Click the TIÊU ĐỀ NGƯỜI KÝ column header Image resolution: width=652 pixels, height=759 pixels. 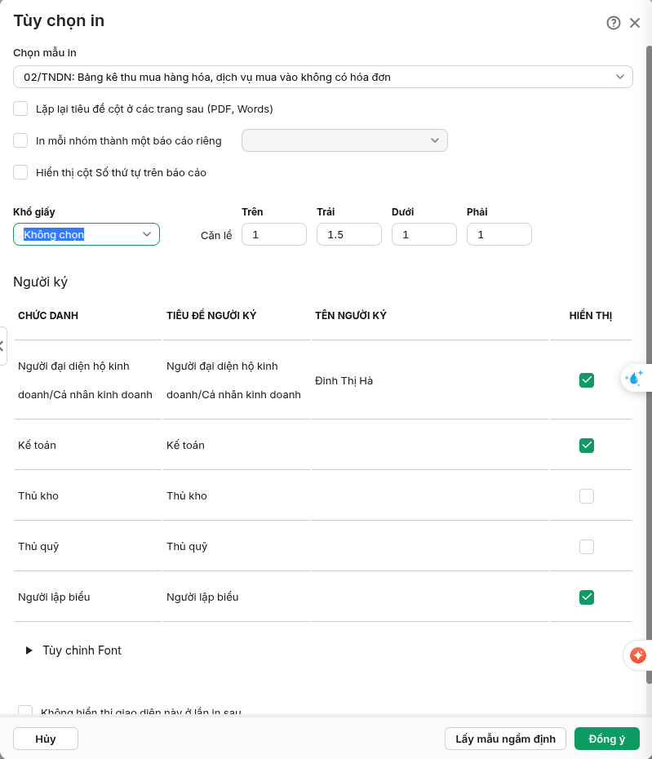click(211, 316)
